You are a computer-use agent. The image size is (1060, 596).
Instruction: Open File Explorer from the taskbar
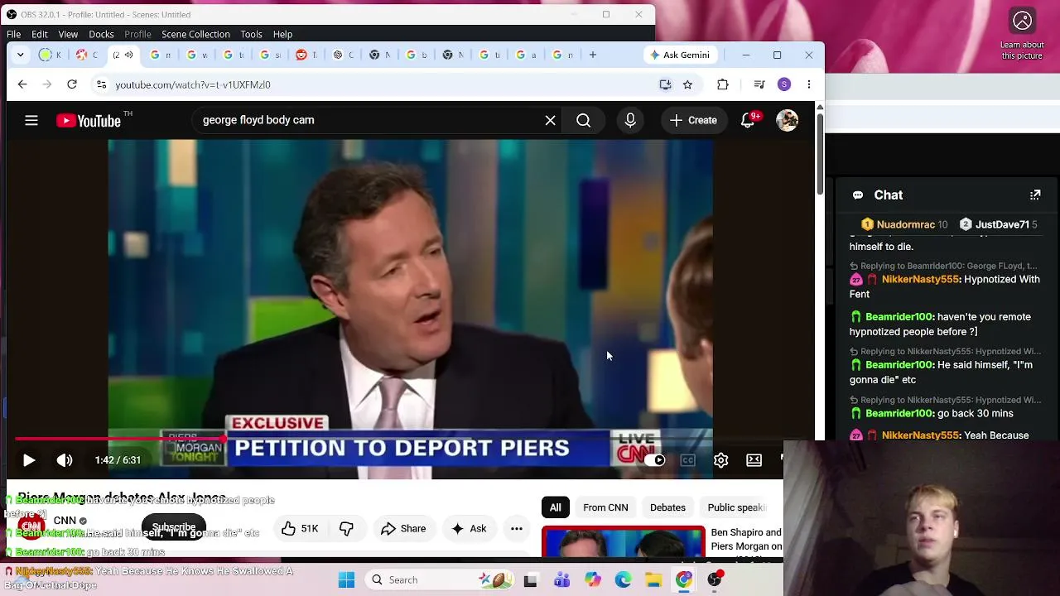click(653, 580)
